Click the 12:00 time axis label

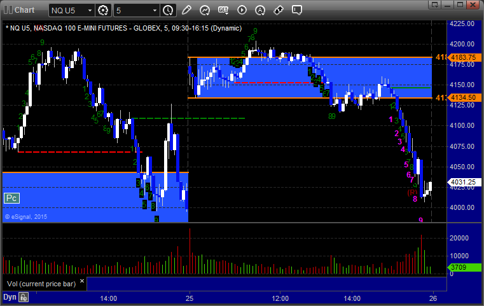point(280,298)
